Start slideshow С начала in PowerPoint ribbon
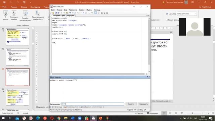The image size is (215, 121). [x=5, y=15]
